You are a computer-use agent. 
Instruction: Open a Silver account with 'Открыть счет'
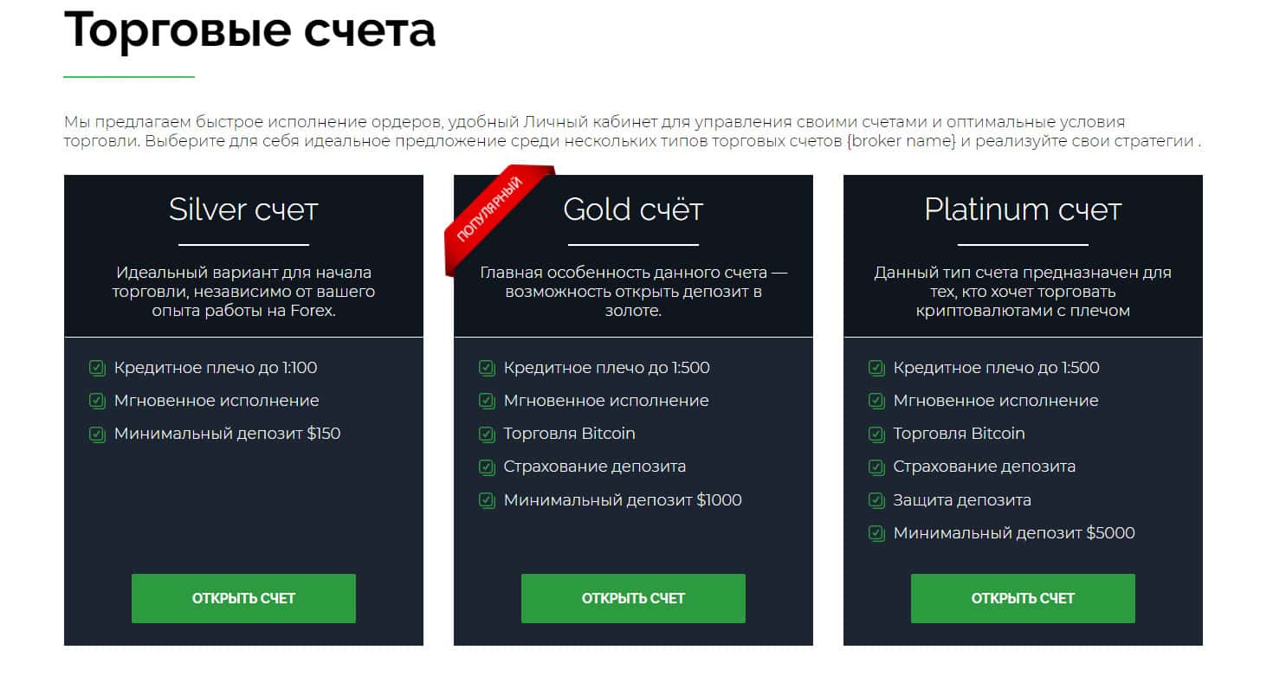243,598
